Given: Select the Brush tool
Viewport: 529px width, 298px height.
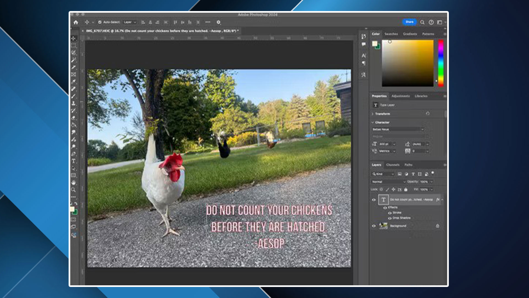Looking at the screenshot, I should tap(73, 96).
